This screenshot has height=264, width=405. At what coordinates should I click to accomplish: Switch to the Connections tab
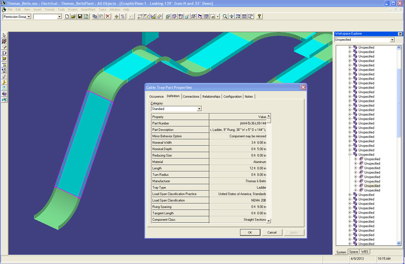191,96
